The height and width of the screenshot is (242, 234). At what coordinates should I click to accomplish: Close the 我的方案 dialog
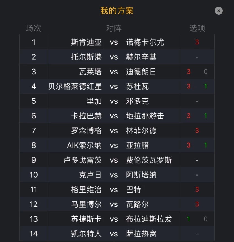pos(218,11)
